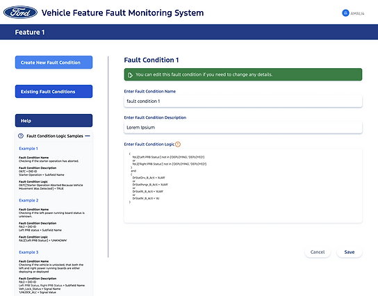378x296 pixels.
Task: Save the fault condition
Action: (x=350, y=252)
